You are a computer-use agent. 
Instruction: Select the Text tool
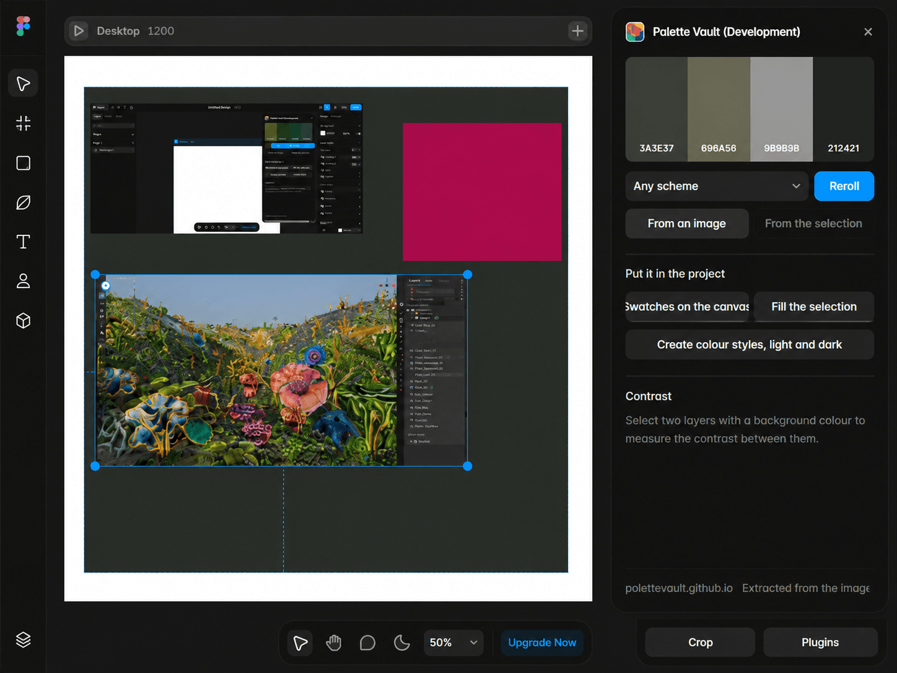coord(23,242)
